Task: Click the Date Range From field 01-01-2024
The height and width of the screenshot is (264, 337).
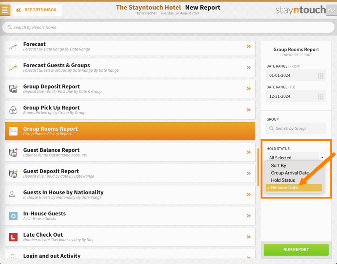Action: click(x=296, y=75)
